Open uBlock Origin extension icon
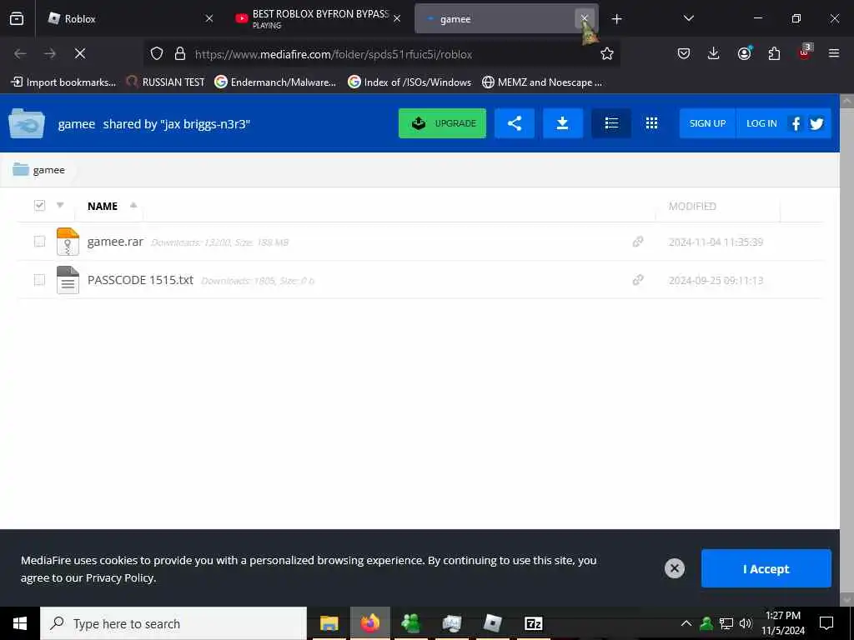Image resolution: width=854 pixels, height=640 pixels. (805, 52)
